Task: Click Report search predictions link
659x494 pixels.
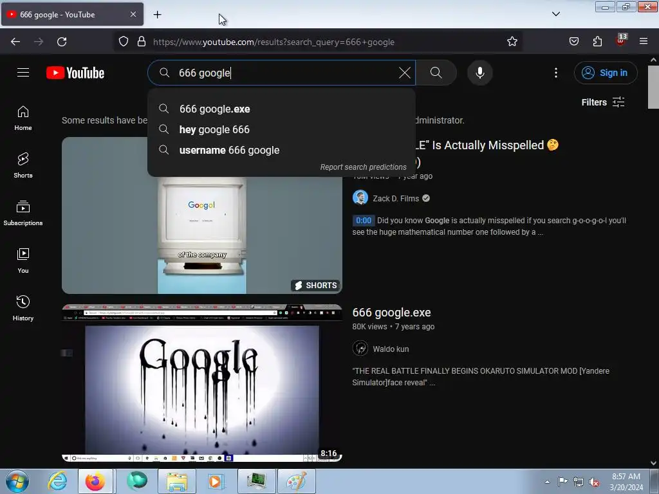Action: click(363, 167)
